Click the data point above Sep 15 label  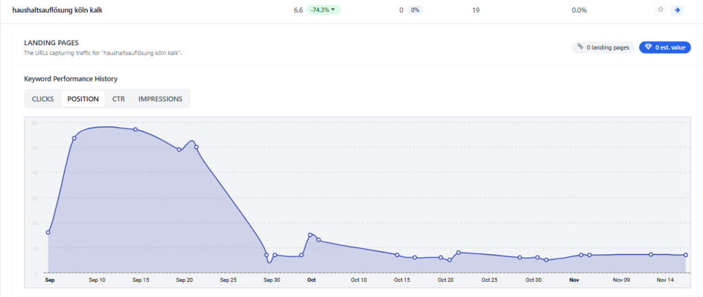coord(135,130)
